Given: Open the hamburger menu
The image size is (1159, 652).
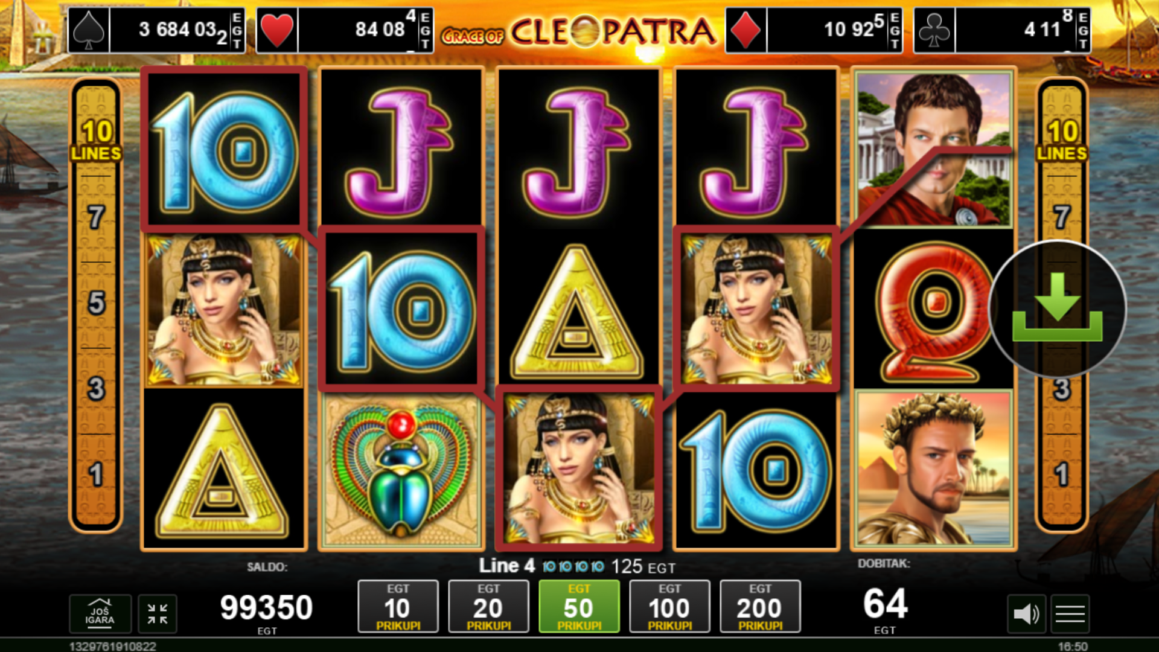Looking at the screenshot, I should tap(1070, 614).
